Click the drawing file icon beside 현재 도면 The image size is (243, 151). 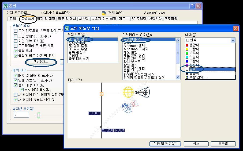point(104,13)
